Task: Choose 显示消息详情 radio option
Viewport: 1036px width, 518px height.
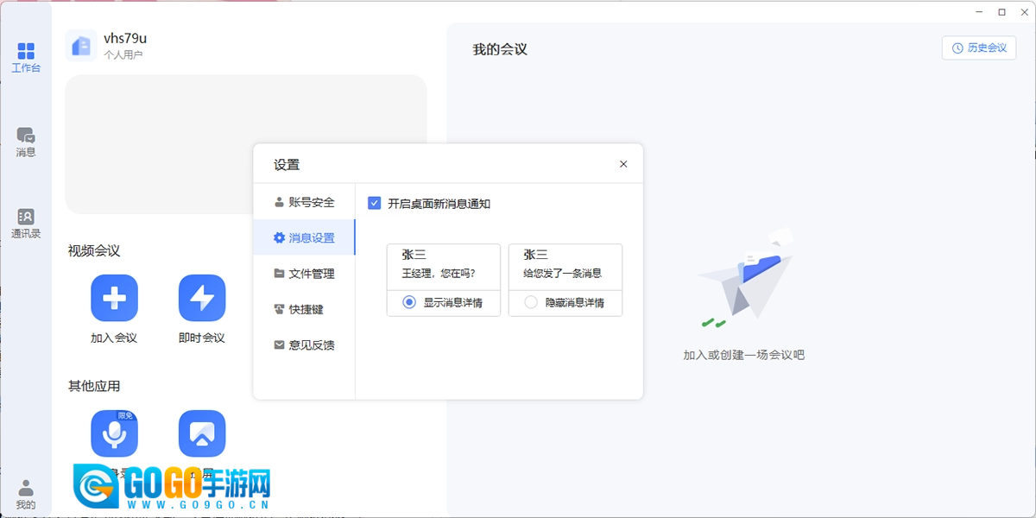Action: (409, 302)
